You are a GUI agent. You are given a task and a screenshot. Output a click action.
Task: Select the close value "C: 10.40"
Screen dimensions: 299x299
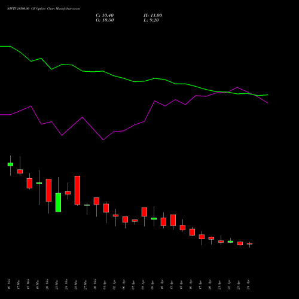click(x=105, y=16)
